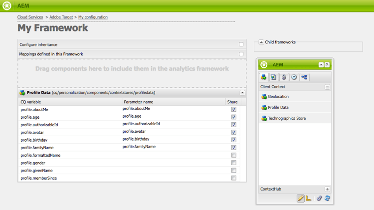The width and height of the screenshot is (374, 210).
Task: Check the Configure inheritance checkbox
Action: (x=241, y=44)
